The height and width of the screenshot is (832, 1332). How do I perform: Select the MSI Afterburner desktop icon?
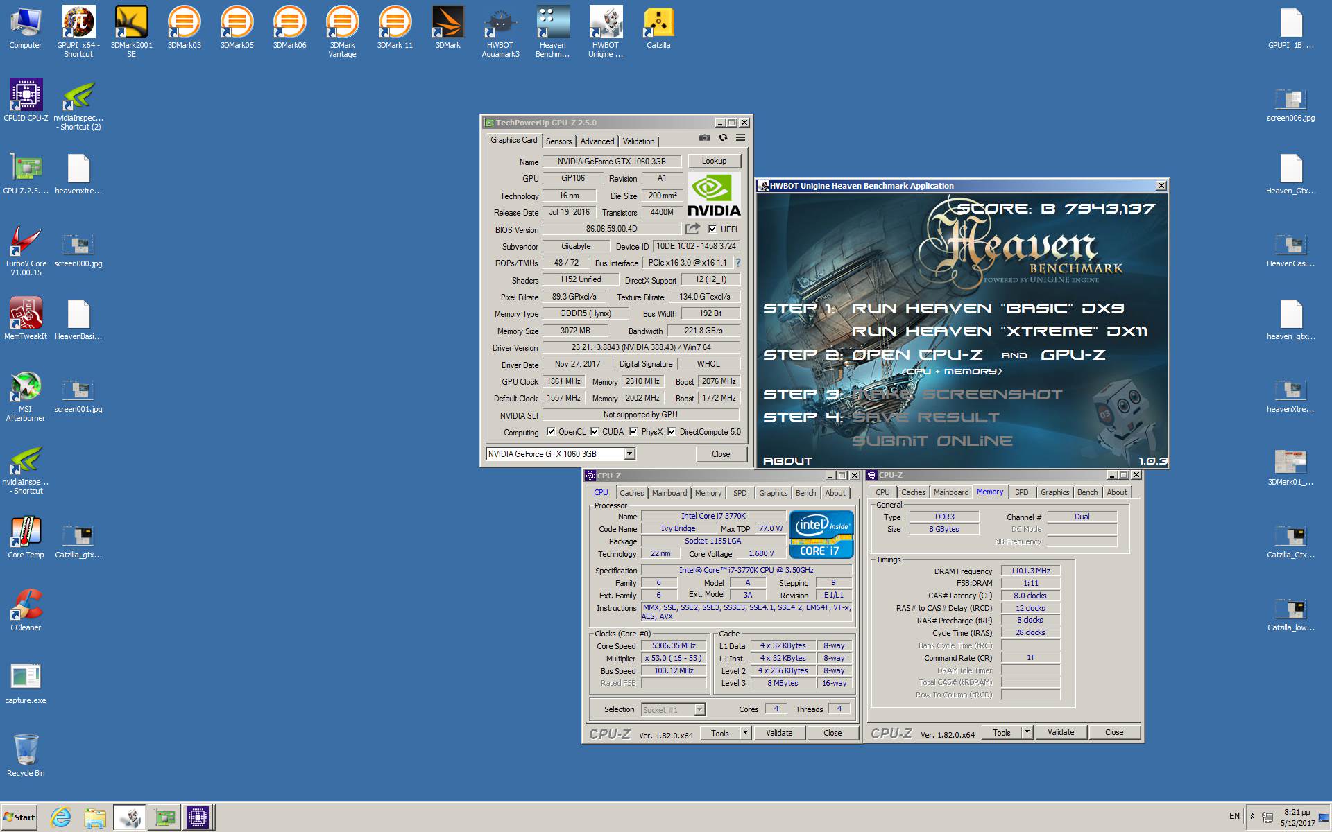[x=26, y=396]
